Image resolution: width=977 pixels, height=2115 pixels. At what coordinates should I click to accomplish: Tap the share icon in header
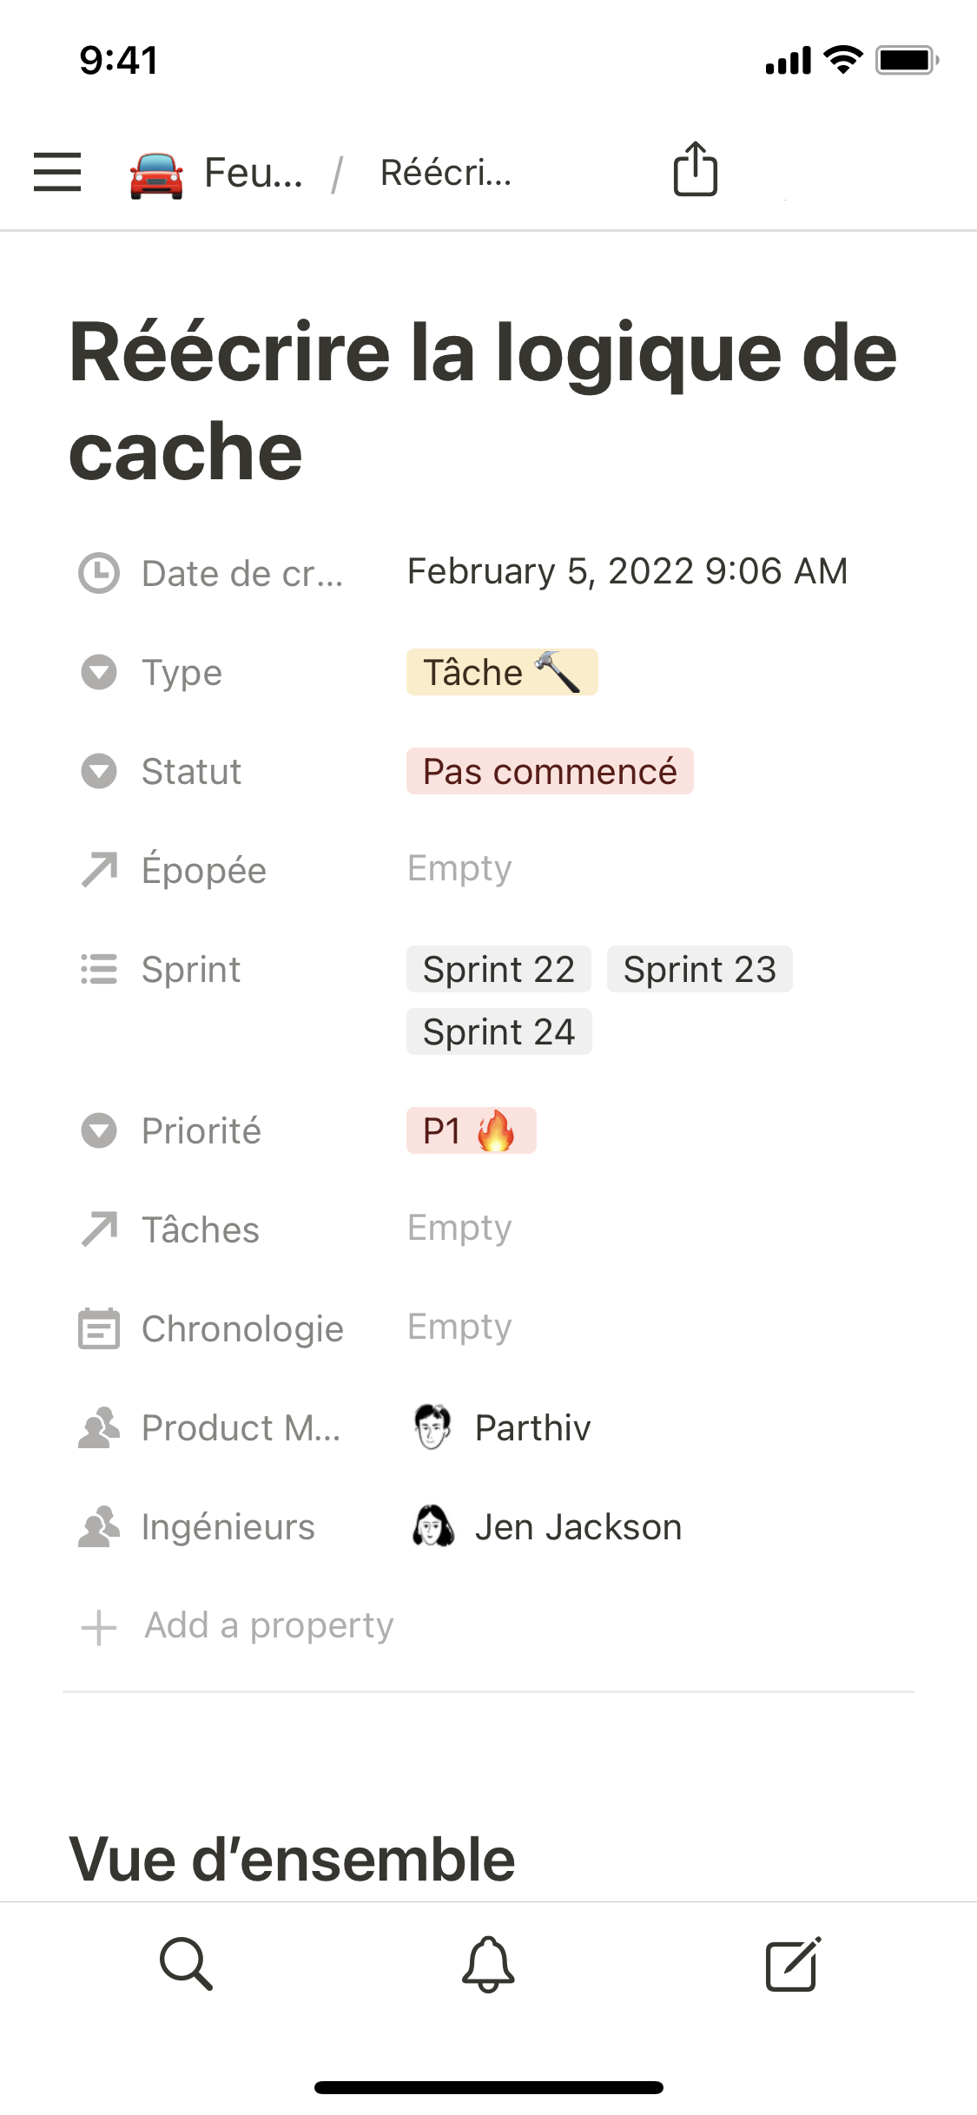coord(695,169)
